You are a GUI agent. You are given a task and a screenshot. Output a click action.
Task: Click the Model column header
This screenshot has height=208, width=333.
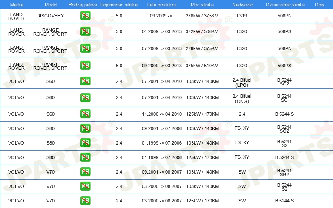coord(51,5)
